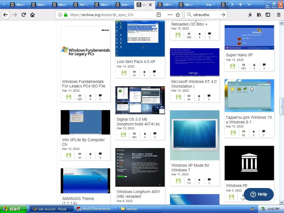Show site information icon in address bar
This screenshot has width=284, height=213.
(x=60, y=15)
